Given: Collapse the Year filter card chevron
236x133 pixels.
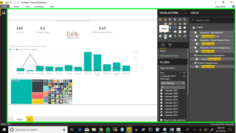Looking at the screenshot, I should (x=180, y=73).
